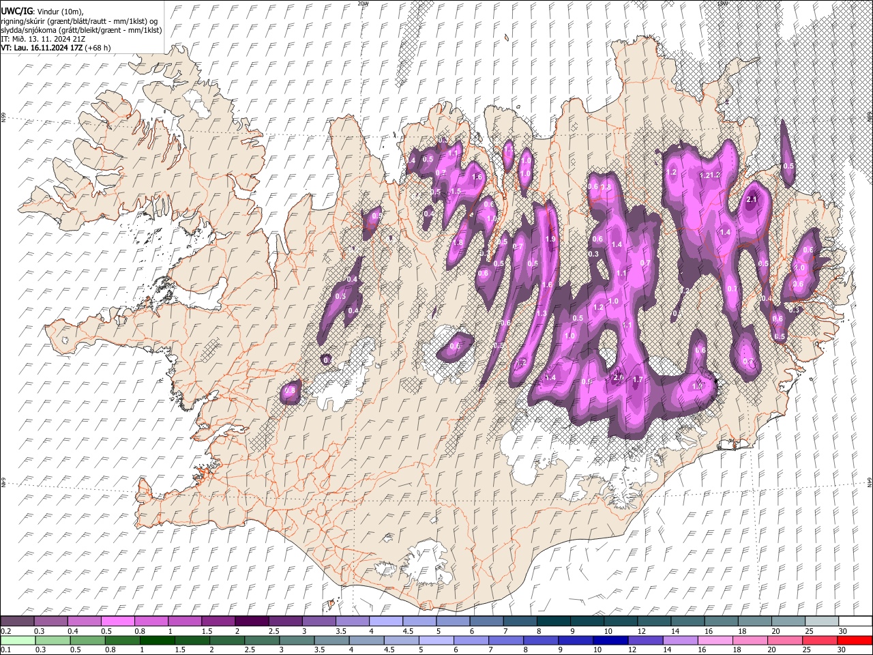The image size is (873, 655).
Task: Pick the bottom-row legend swatch between 7 and 8
Action: 505,640
